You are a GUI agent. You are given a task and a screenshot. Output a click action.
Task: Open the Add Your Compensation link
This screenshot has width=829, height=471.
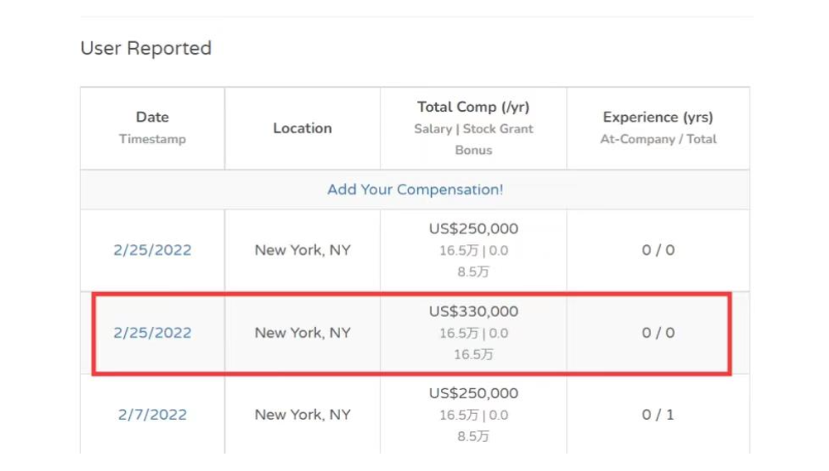414,190
